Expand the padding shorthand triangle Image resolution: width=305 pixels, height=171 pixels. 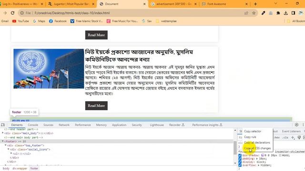pyautogui.click(x=257, y=159)
